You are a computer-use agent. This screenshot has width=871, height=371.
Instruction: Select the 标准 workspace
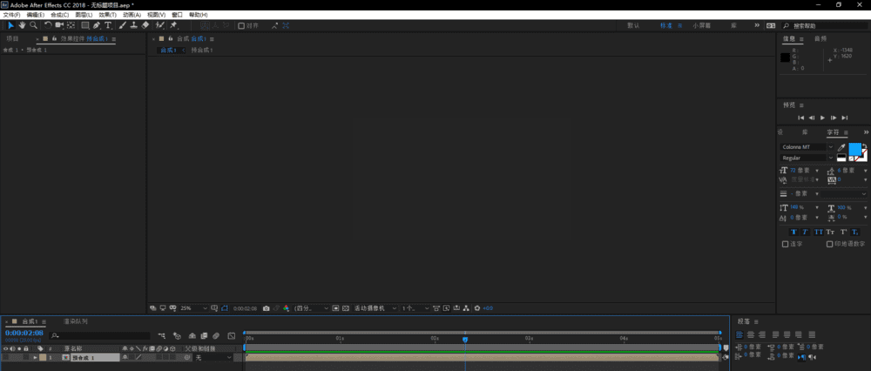click(x=666, y=25)
